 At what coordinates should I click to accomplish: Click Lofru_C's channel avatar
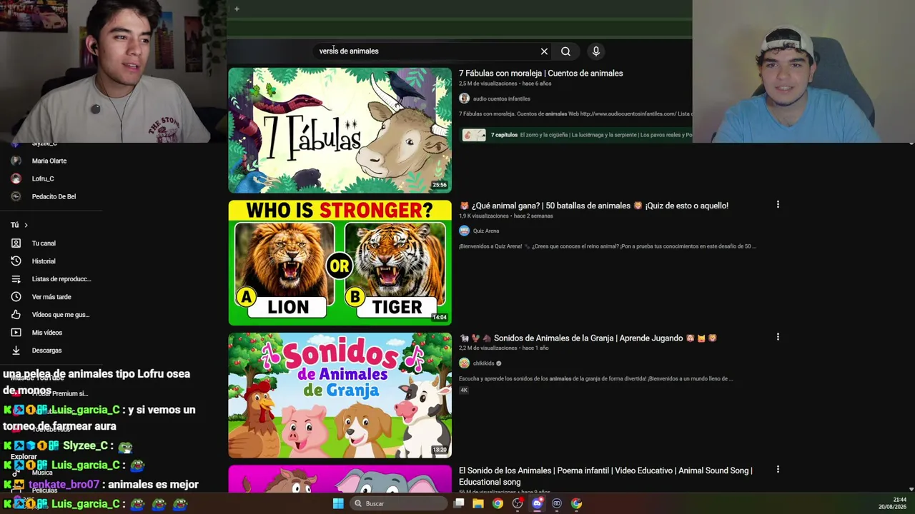pos(16,178)
